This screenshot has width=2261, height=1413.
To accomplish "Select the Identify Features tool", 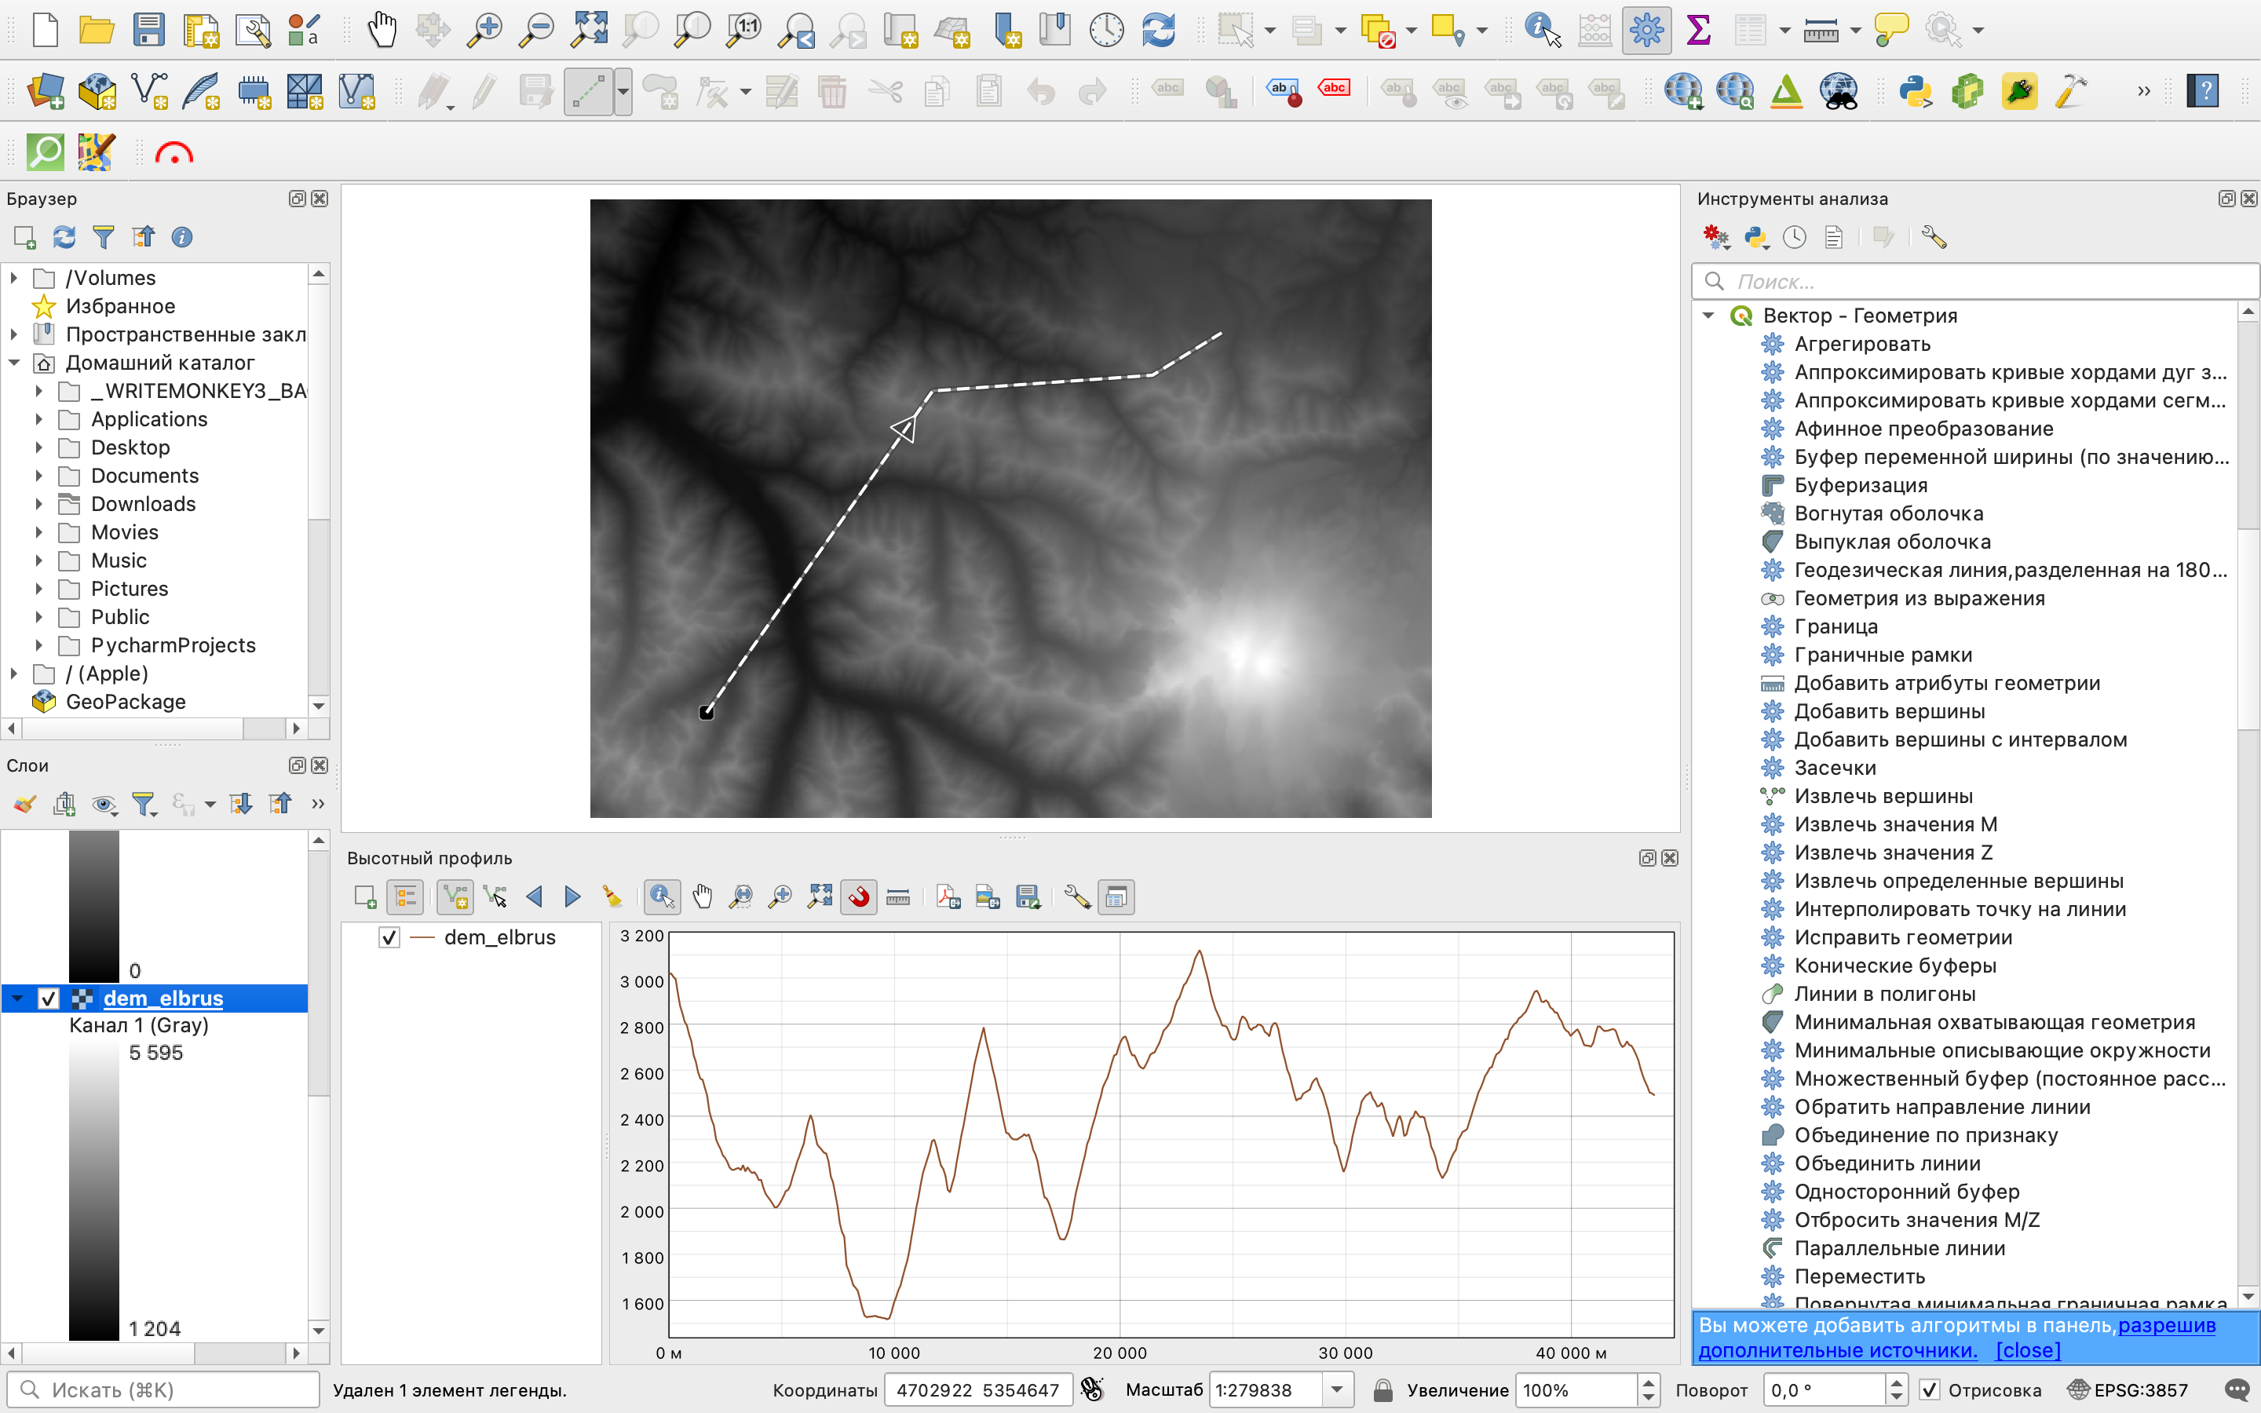I will 1542,30.
